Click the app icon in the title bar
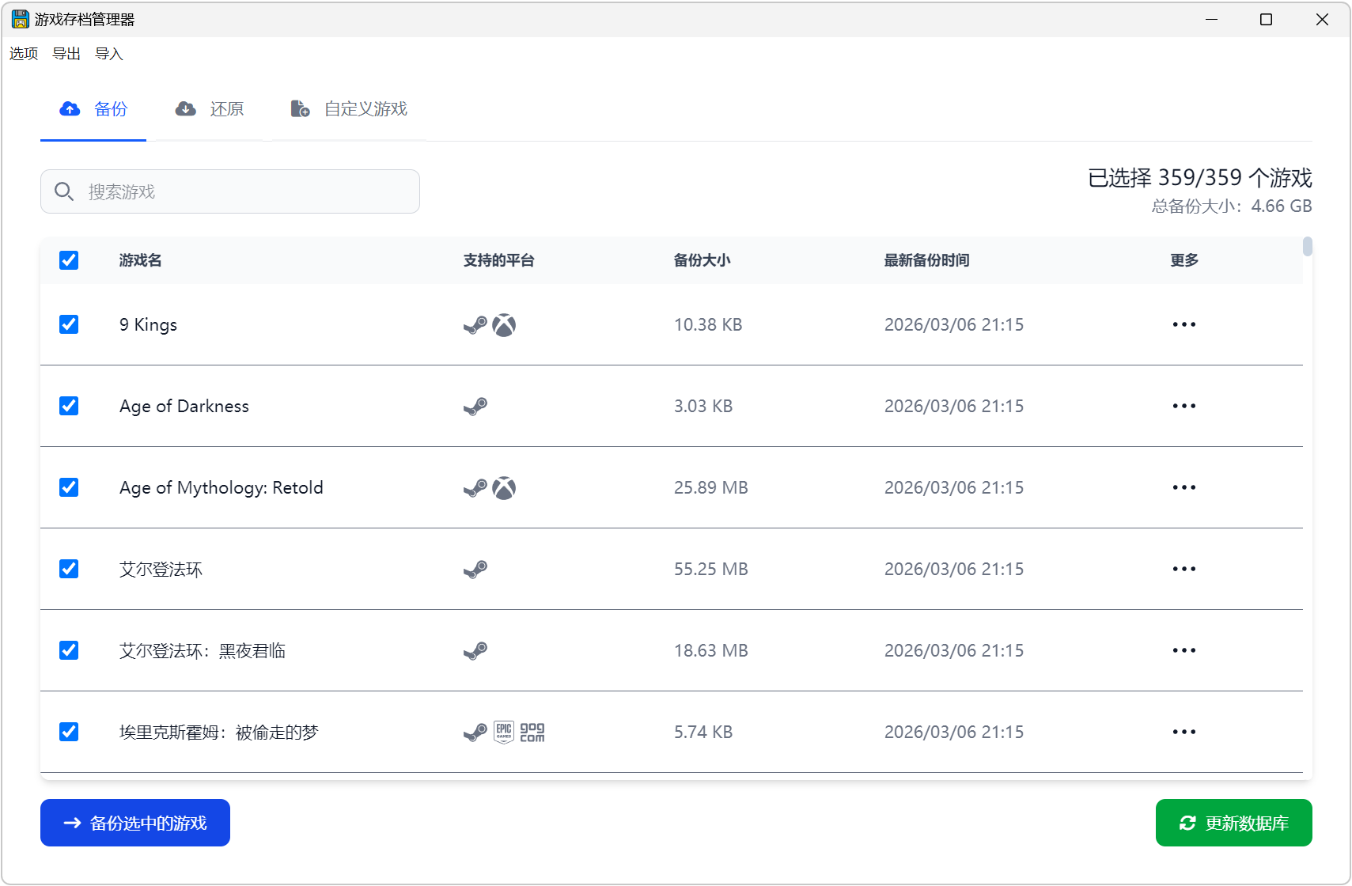The height and width of the screenshot is (886, 1352). 21,19
